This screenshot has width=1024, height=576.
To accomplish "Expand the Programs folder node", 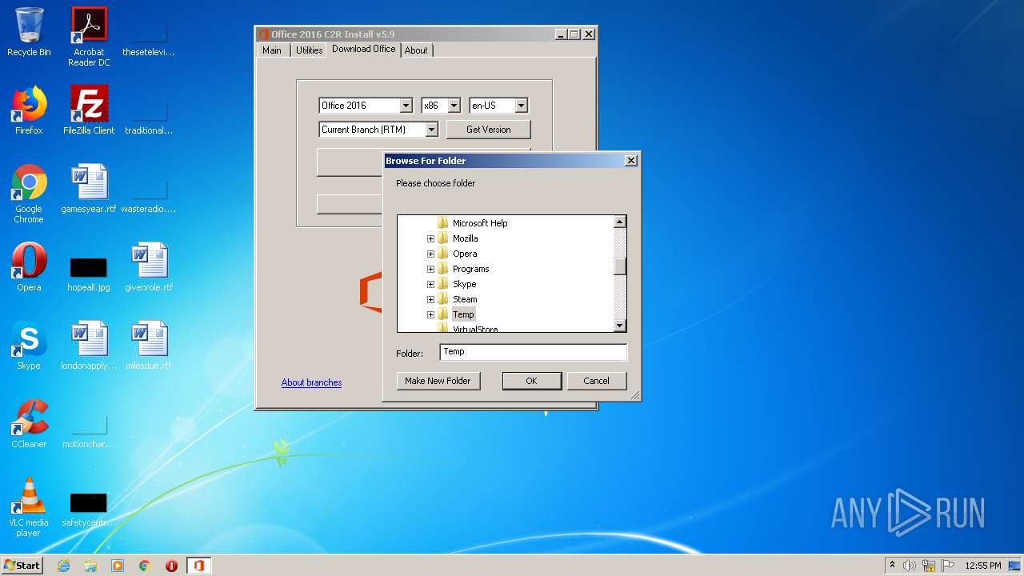I will (430, 269).
